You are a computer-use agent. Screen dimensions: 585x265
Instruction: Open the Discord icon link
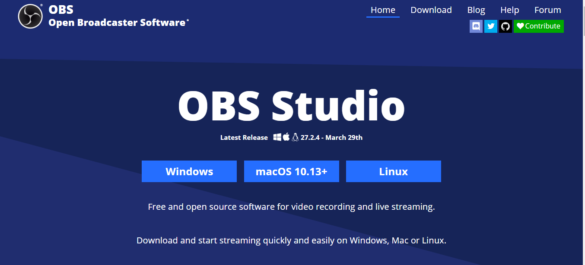click(x=476, y=26)
